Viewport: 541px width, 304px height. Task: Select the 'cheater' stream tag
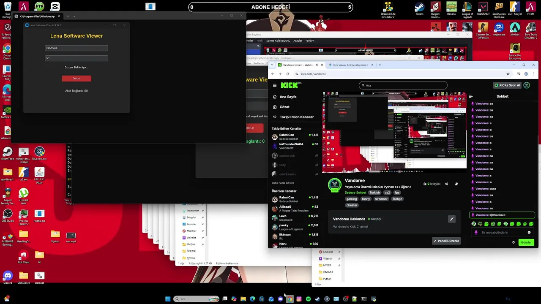(x=352, y=205)
